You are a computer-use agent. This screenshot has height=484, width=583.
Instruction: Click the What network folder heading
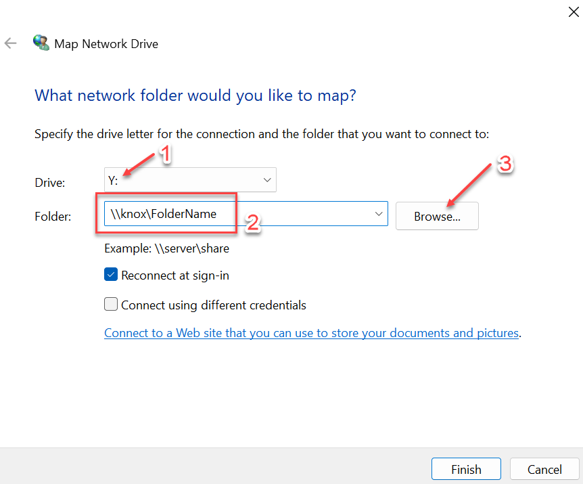pyautogui.click(x=195, y=95)
